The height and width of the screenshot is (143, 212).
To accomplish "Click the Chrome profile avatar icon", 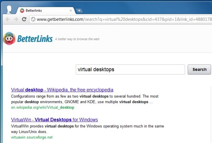I will pyautogui.click(x=9, y=9).
